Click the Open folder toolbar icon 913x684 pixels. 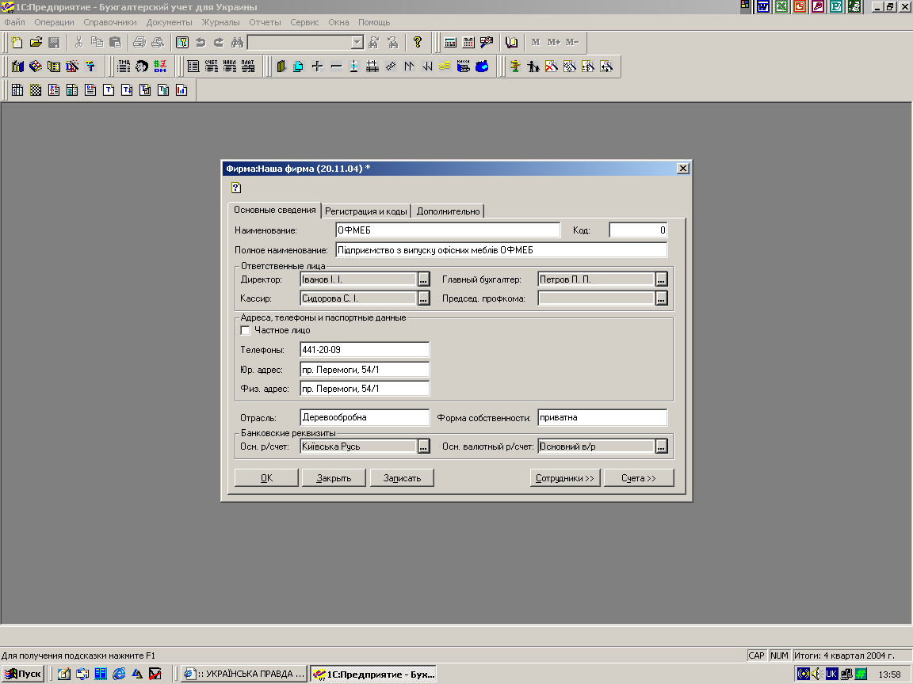(x=36, y=43)
